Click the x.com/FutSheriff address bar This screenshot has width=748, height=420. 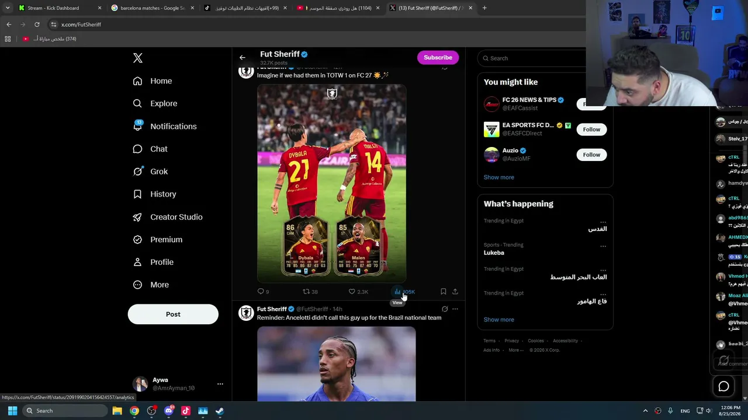click(x=81, y=24)
